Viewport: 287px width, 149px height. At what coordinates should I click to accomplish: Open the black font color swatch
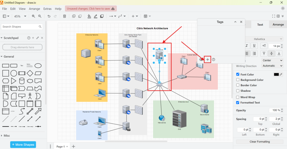coord(276,74)
